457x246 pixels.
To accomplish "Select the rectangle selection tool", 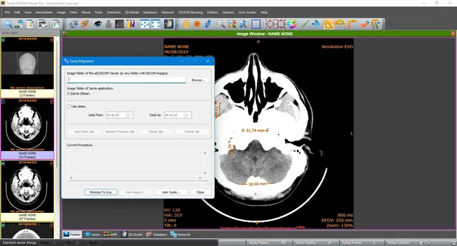I will tap(256, 24).
